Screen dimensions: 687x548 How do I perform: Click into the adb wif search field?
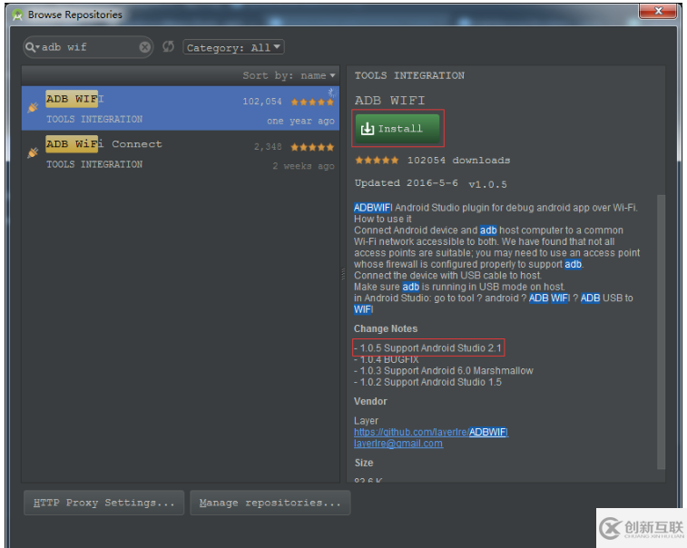coord(90,47)
